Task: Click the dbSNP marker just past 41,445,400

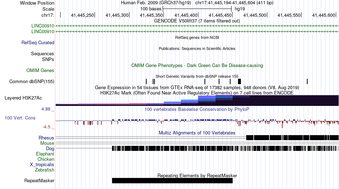Action: pyautogui.click(x=205, y=81)
